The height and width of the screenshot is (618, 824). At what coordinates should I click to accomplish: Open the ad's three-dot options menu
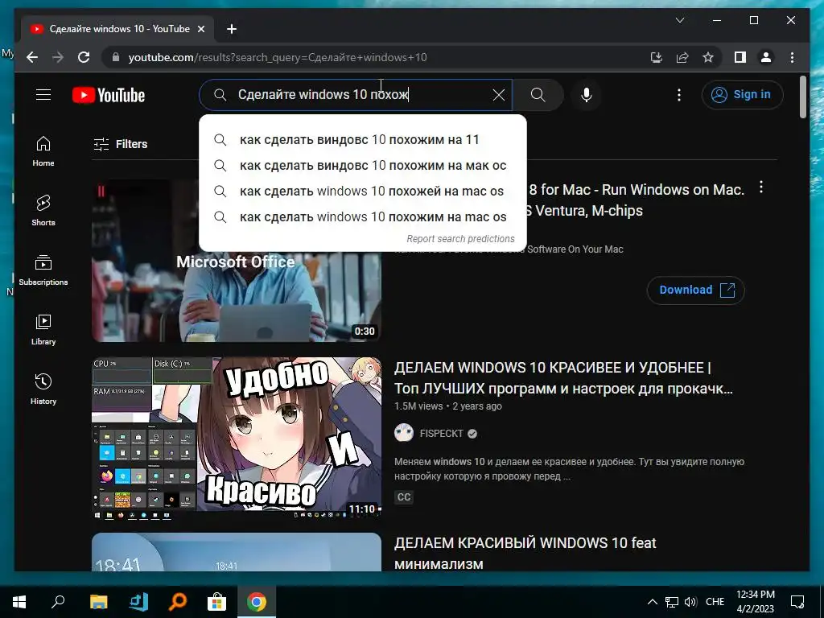click(x=761, y=187)
